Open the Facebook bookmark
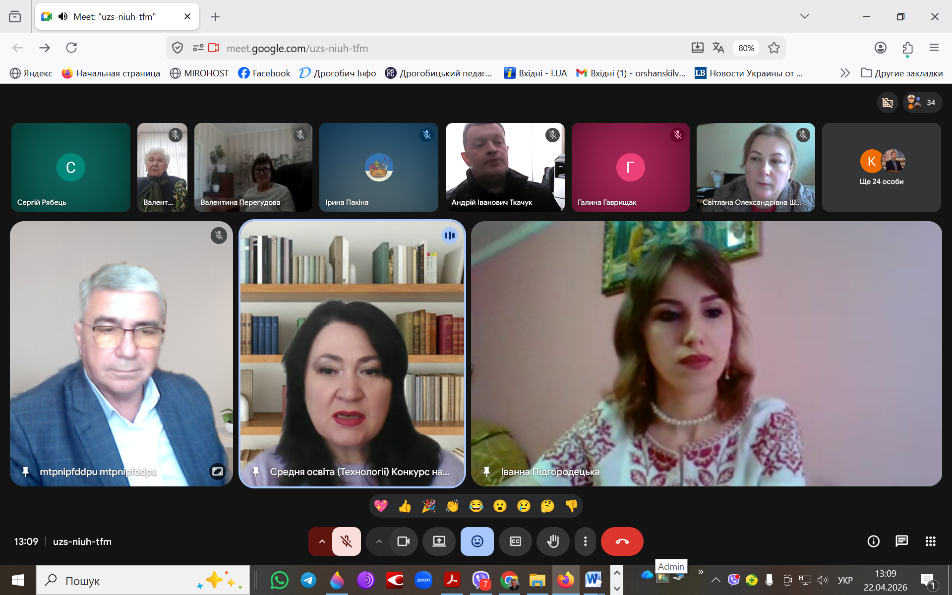This screenshot has height=595, width=952. 264,73
